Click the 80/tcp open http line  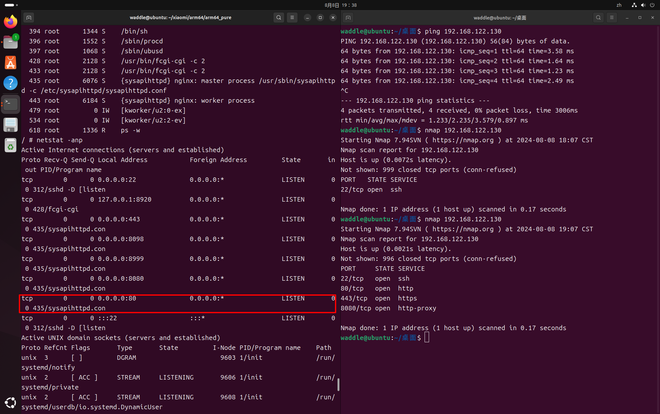tap(377, 288)
